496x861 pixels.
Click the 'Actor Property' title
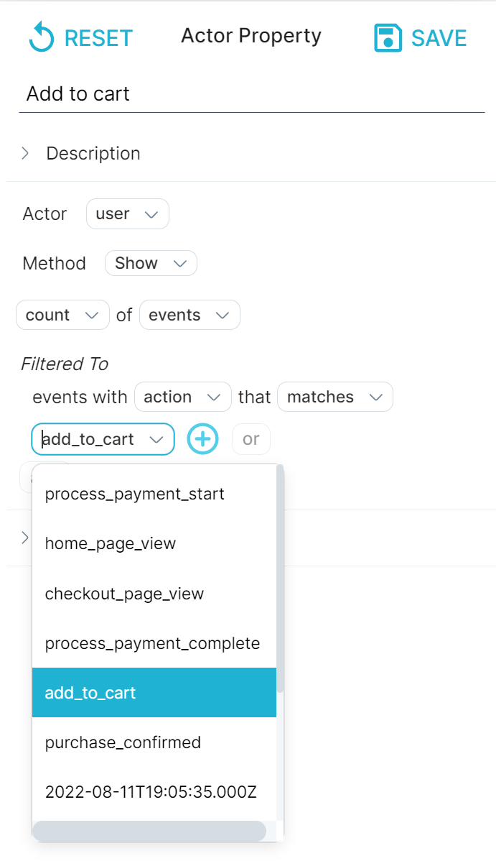tap(251, 36)
